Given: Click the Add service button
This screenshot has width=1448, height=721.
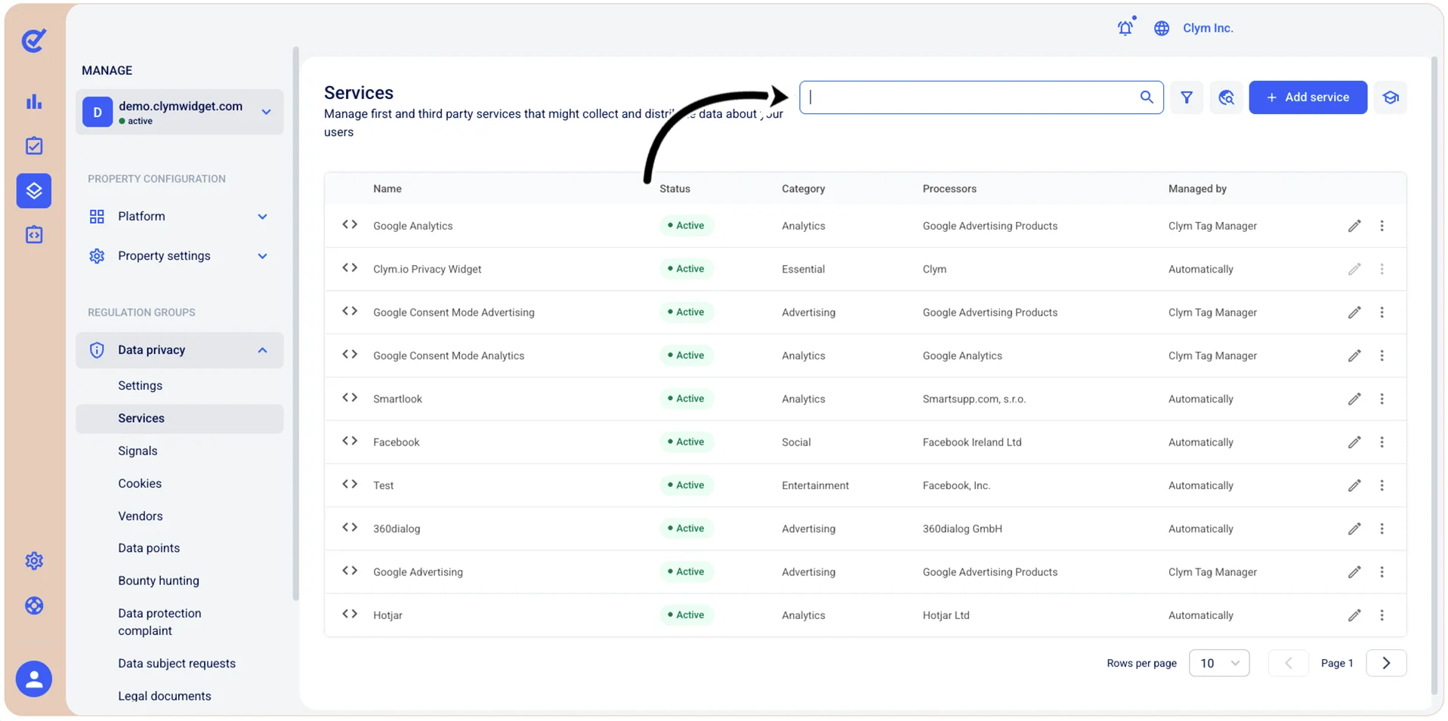Looking at the screenshot, I should click(x=1308, y=97).
